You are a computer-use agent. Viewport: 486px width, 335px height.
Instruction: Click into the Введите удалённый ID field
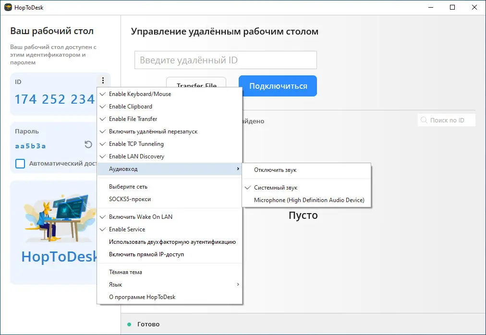(x=226, y=60)
